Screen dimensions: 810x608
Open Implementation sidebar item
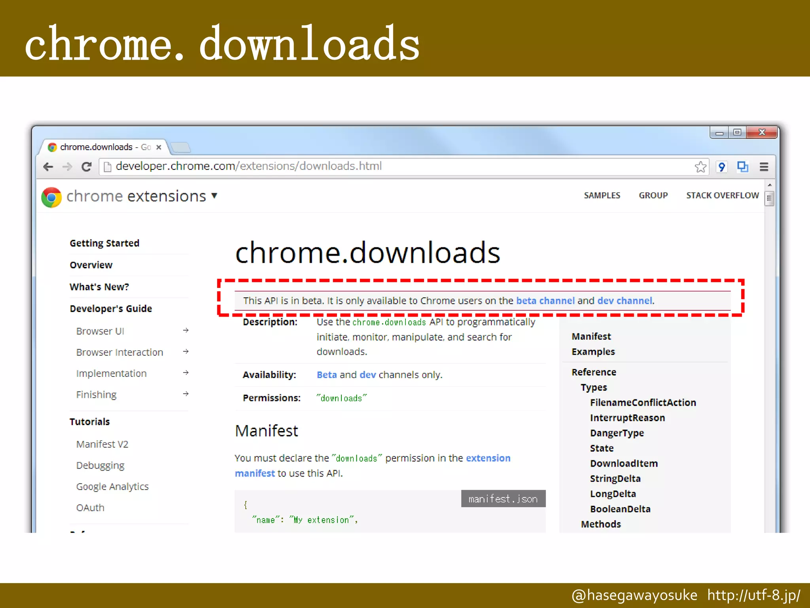point(111,374)
